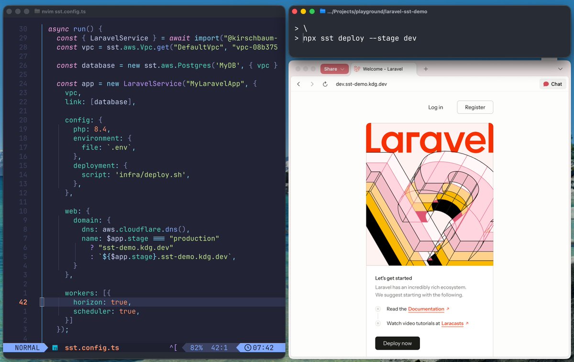Reload the dev.sst-demo.kdg.dev page
Viewport: 574px width, 362px height.
pyautogui.click(x=325, y=84)
